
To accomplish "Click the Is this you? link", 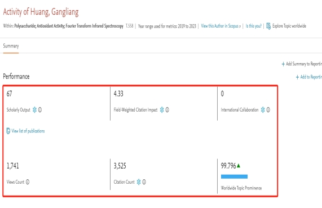I will pyautogui.click(x=254, y=26).
